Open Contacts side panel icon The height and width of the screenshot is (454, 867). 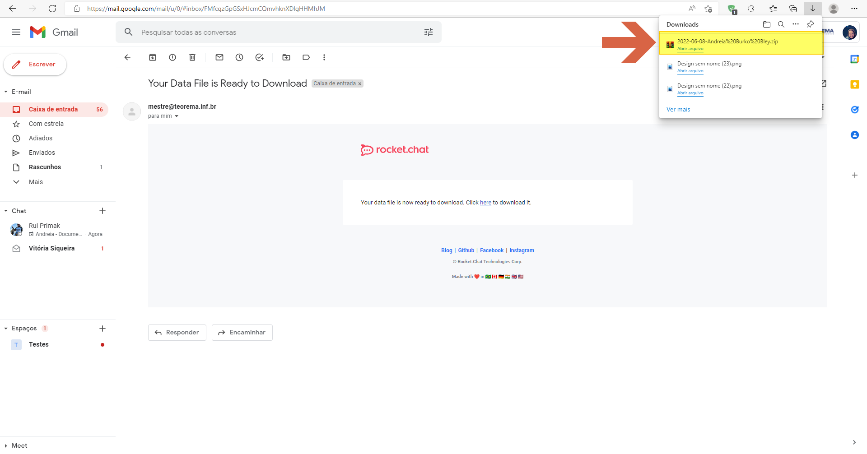855,135
